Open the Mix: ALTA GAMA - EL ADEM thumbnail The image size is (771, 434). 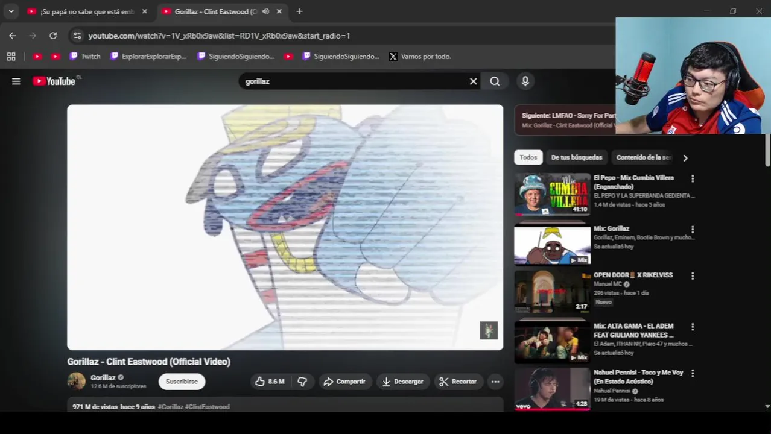(x=552, y=342)
